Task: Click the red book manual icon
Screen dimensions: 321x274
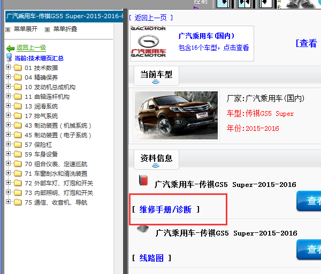Action: 143,180
